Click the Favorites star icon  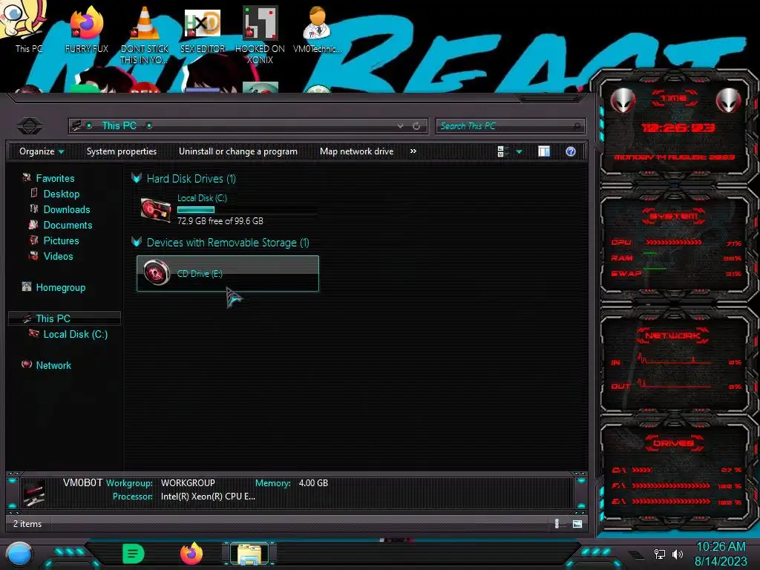coord(26,178)
